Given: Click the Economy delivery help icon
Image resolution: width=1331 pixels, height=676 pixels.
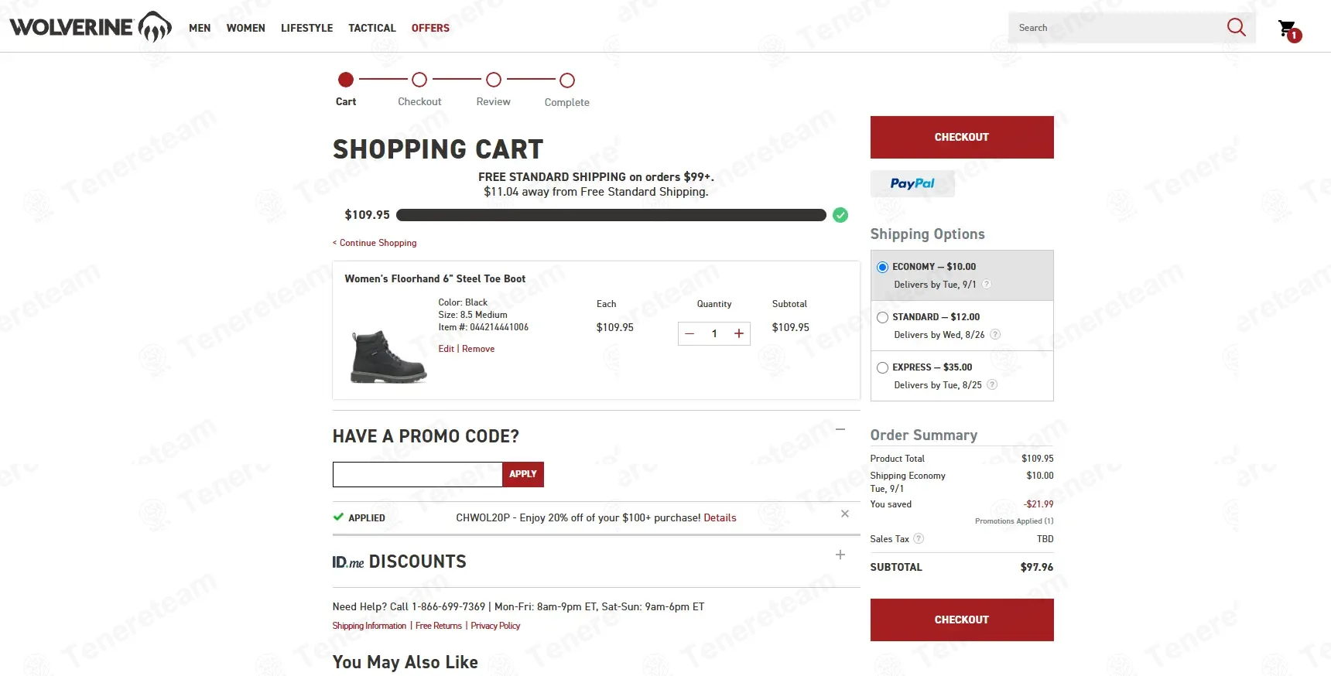Looking at the screenshot, I should pos(987,285).
